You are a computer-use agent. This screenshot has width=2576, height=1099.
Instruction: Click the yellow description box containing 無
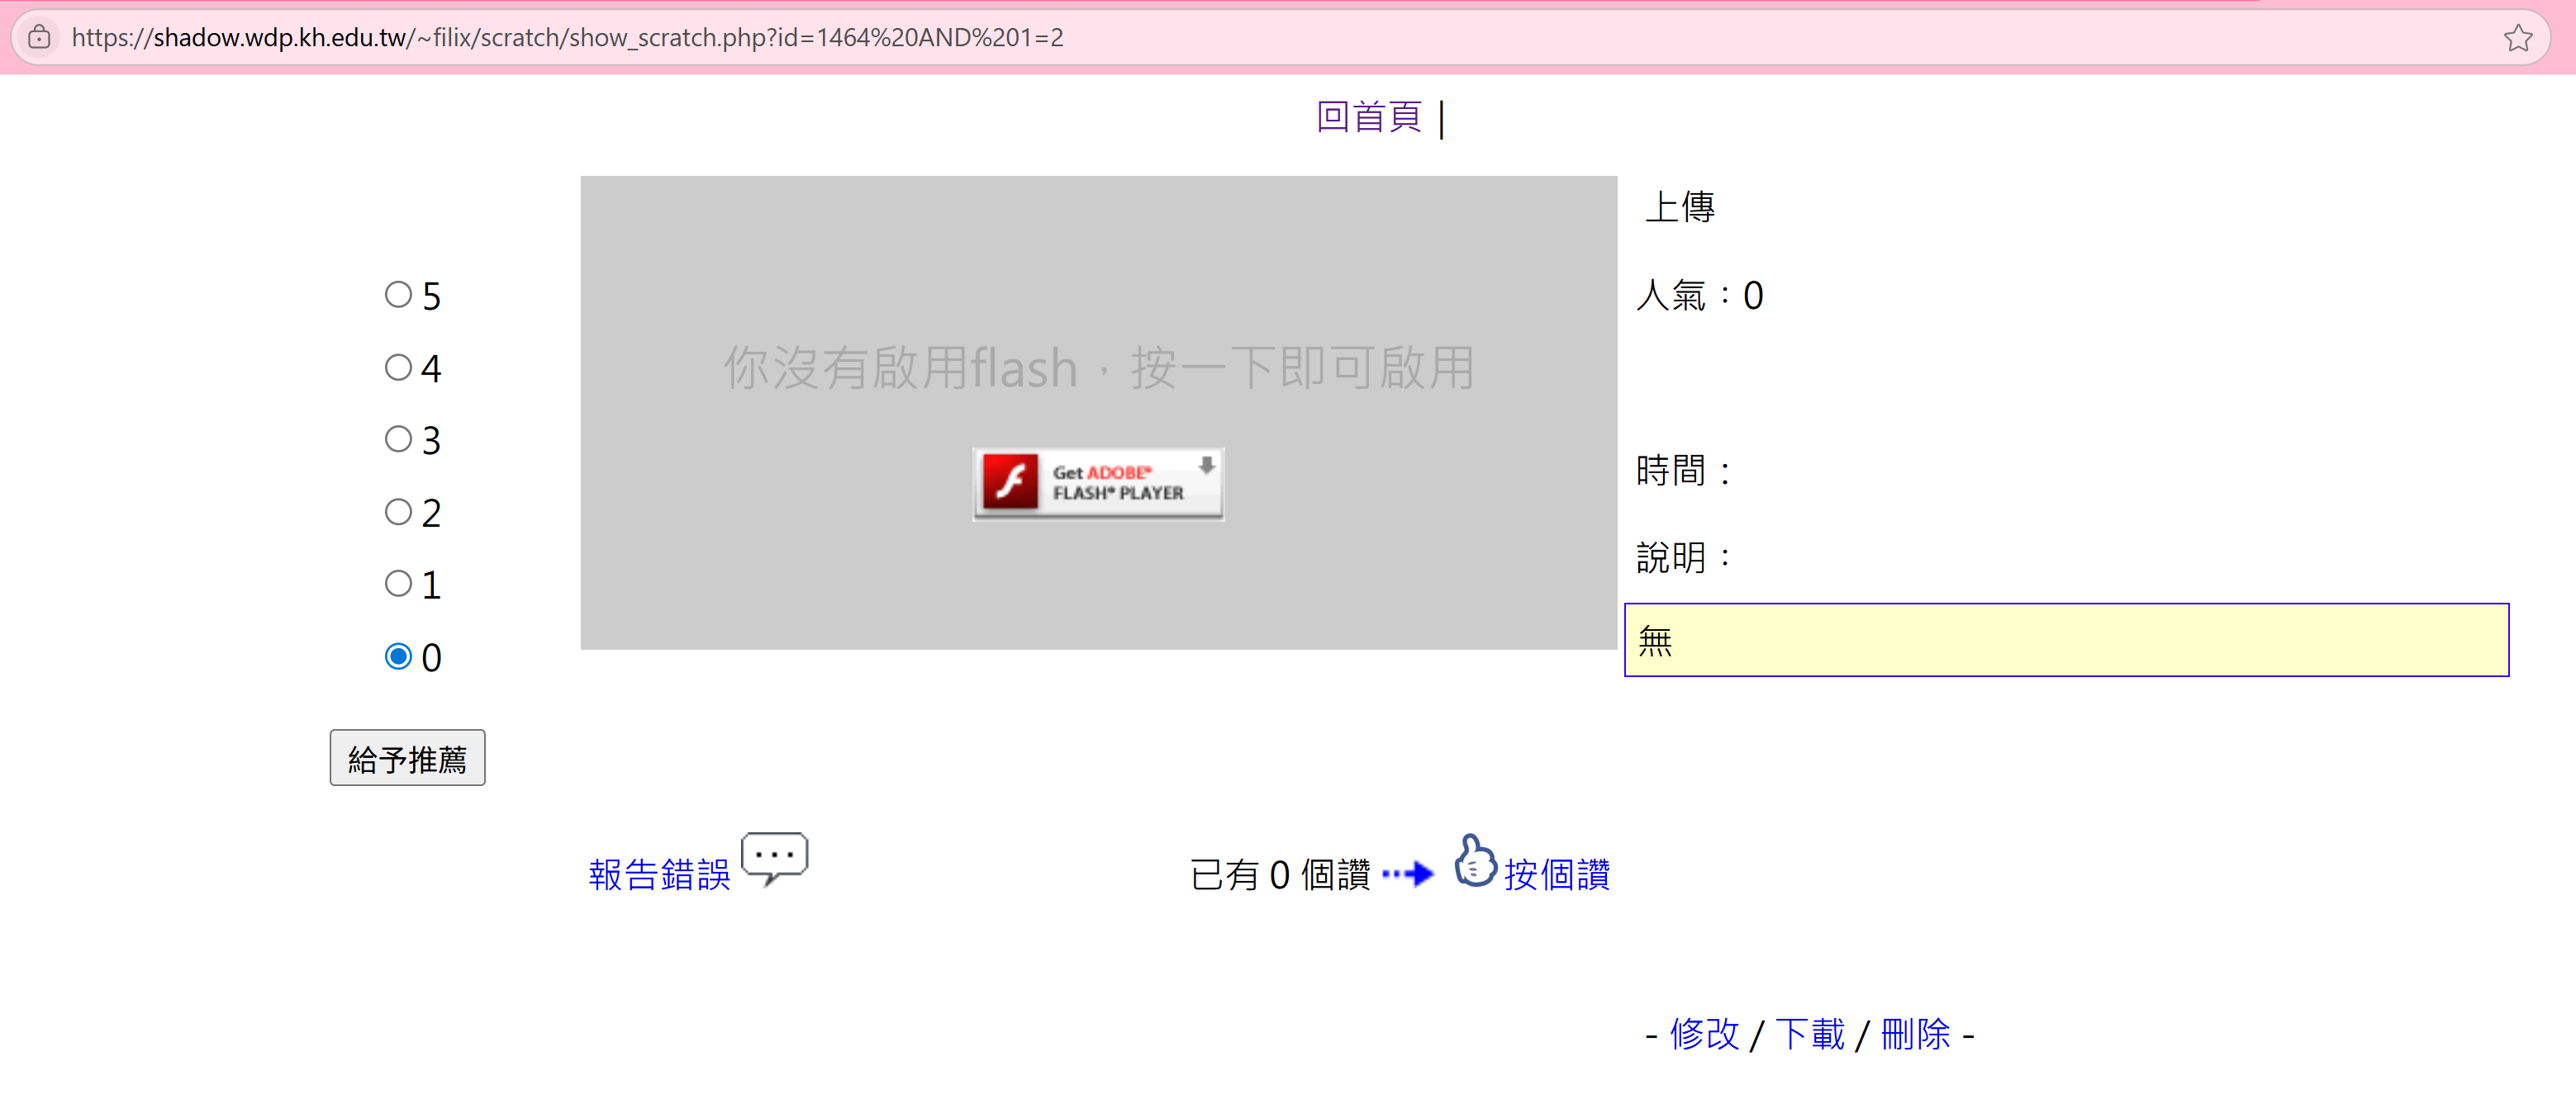tap(2066, 641)
